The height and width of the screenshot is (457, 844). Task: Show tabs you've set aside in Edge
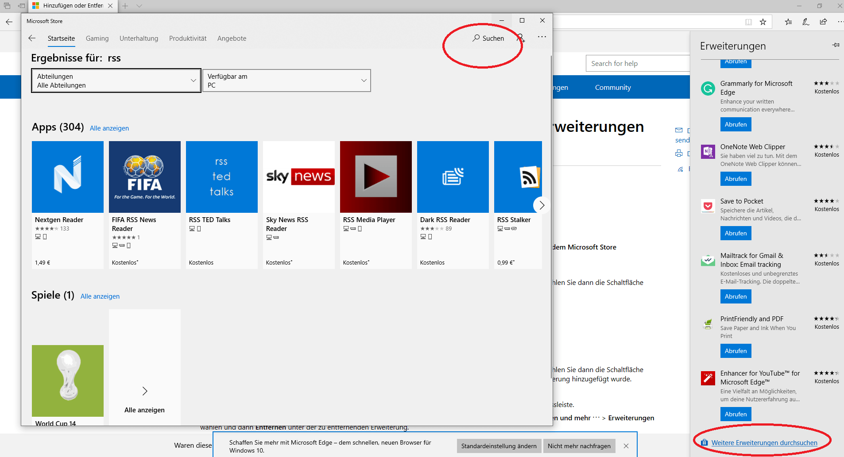tap(7, 6)
